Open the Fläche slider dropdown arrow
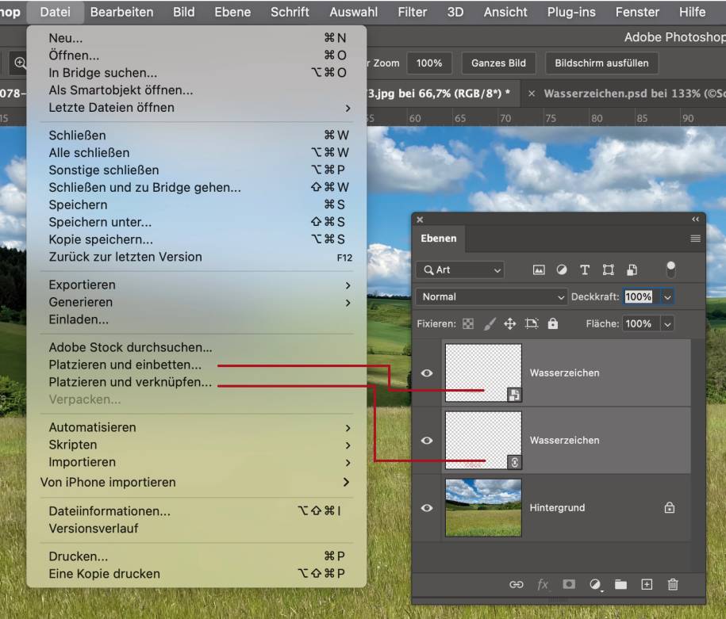Viewport: 726px width, 619px height. click(667, 324)
